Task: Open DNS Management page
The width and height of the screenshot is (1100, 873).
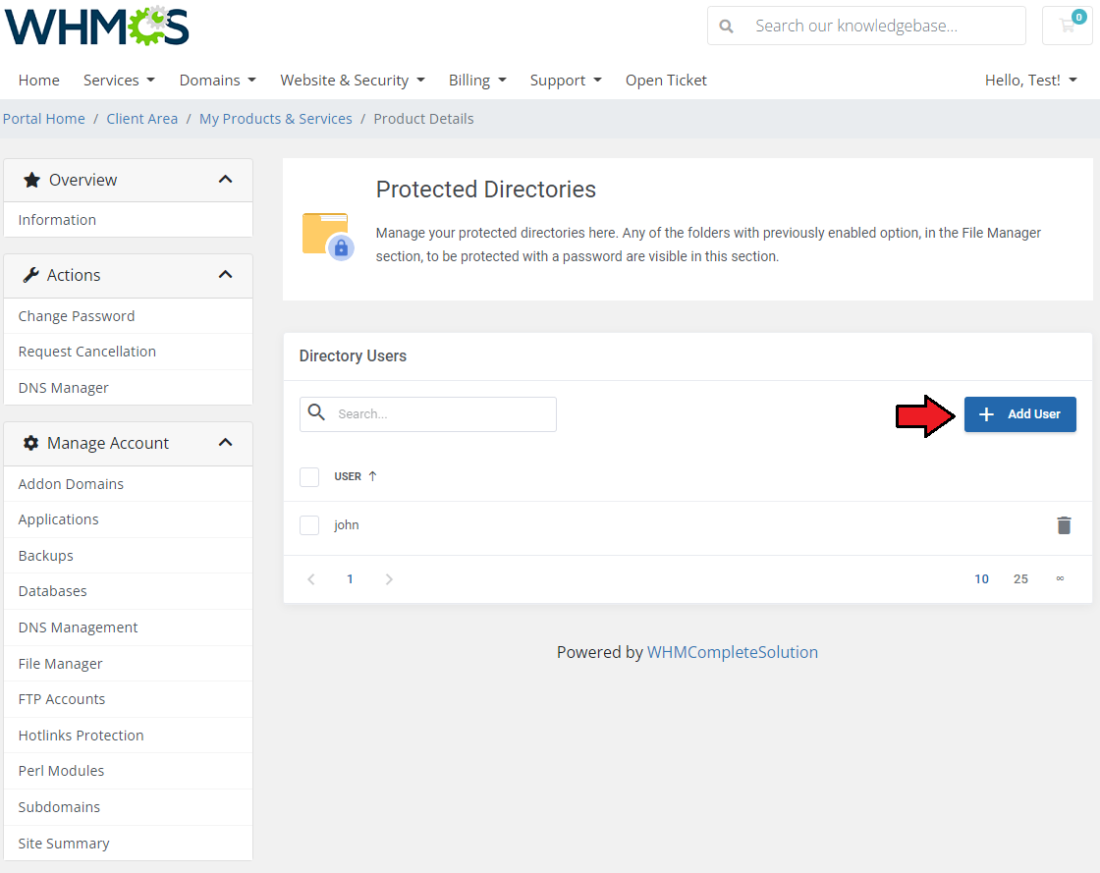Action: point(128,627)
